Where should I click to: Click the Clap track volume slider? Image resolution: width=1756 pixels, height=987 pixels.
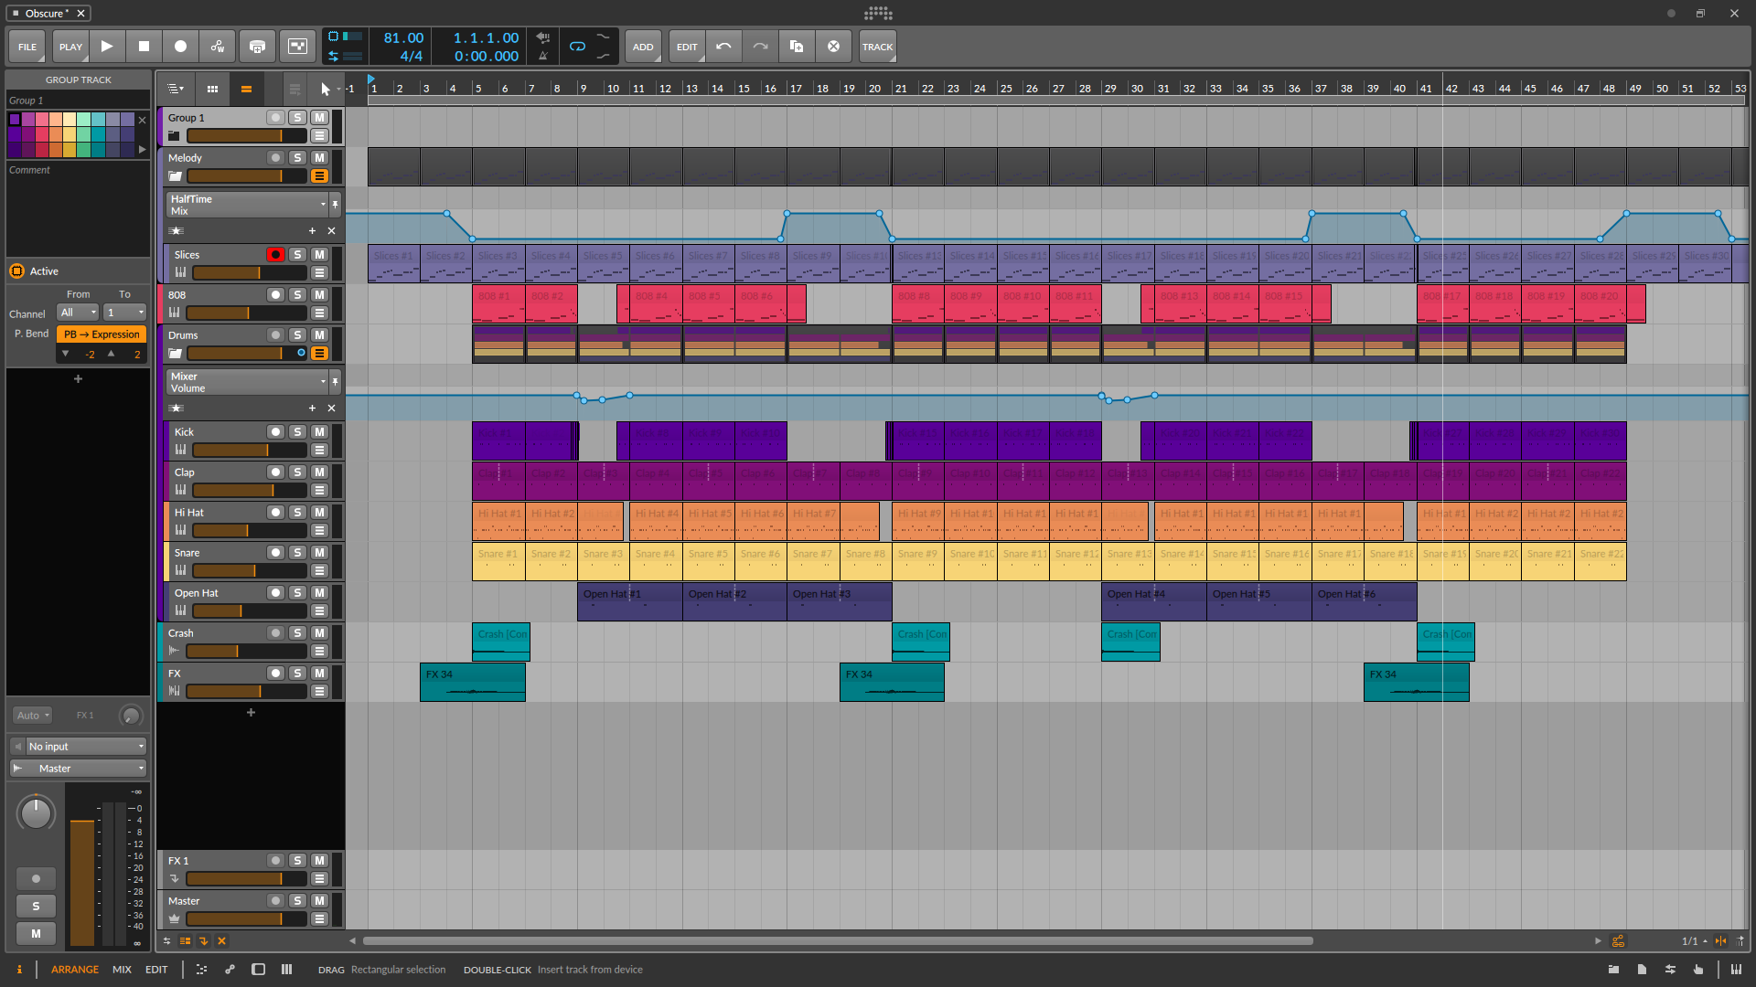point(249,490)
